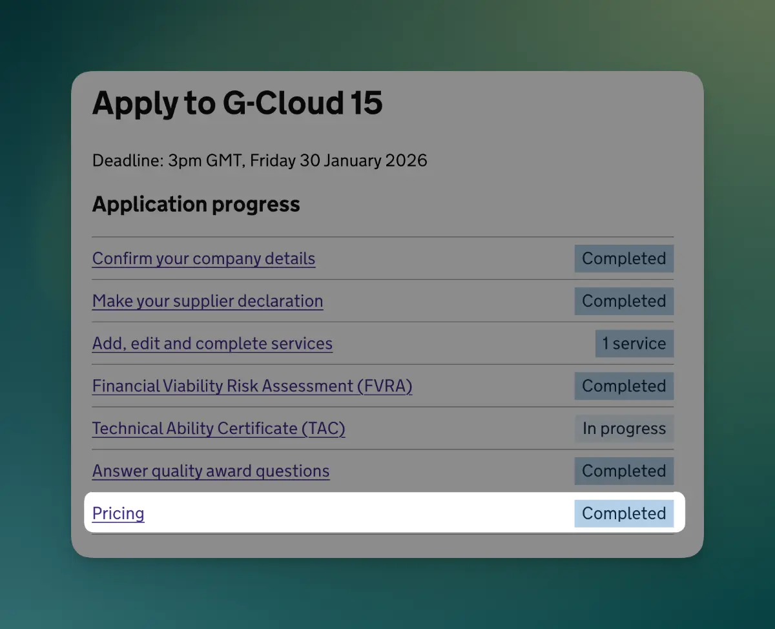Select the Apply to G-Cloud 15 heading
Image resolution: width=775 pixels, height=629 pixels.
[x=238, y=103]
